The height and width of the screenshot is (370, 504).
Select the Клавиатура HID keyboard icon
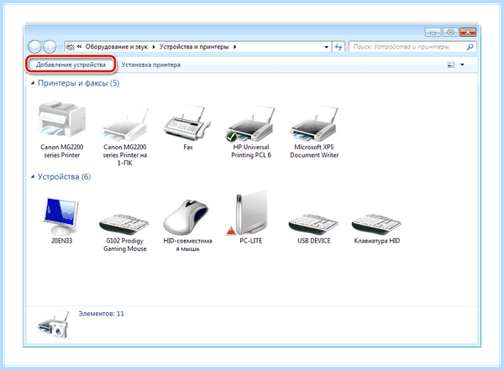click(376, 224)
